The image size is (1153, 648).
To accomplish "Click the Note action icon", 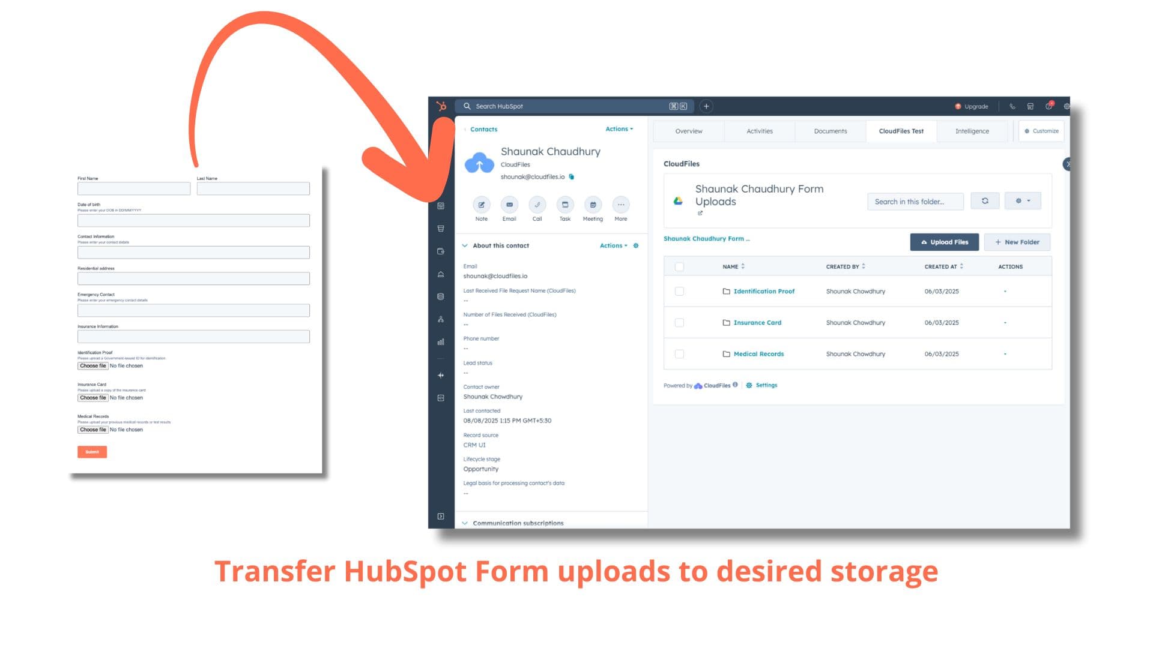I will [481, 205].
